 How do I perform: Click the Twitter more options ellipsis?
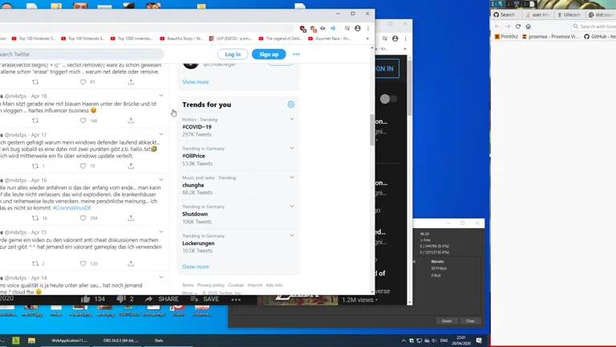(296, 54)
